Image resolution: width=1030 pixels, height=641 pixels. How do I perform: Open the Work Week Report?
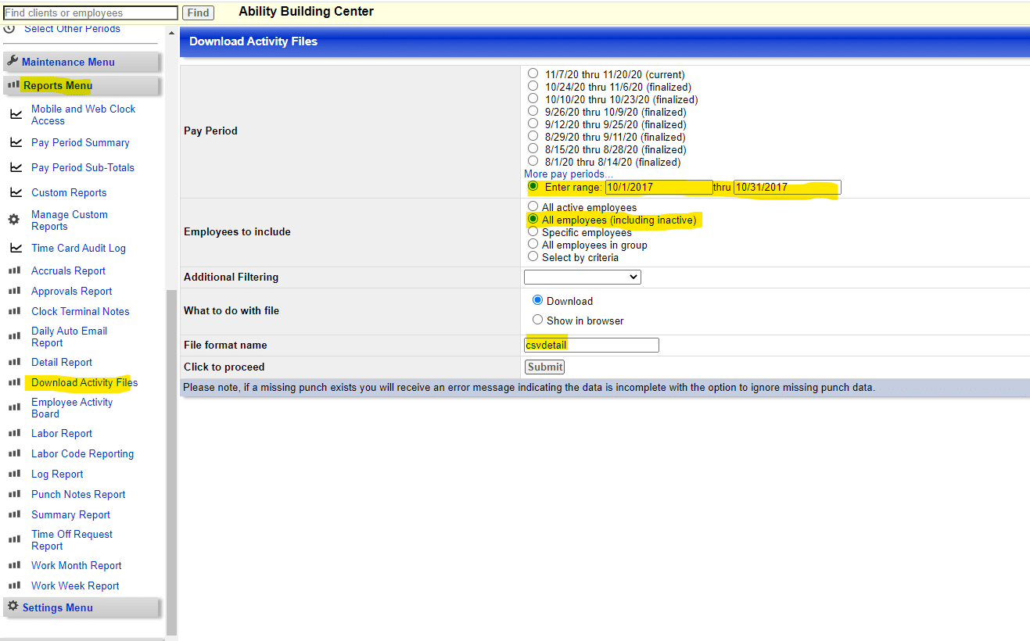[75, 586]
